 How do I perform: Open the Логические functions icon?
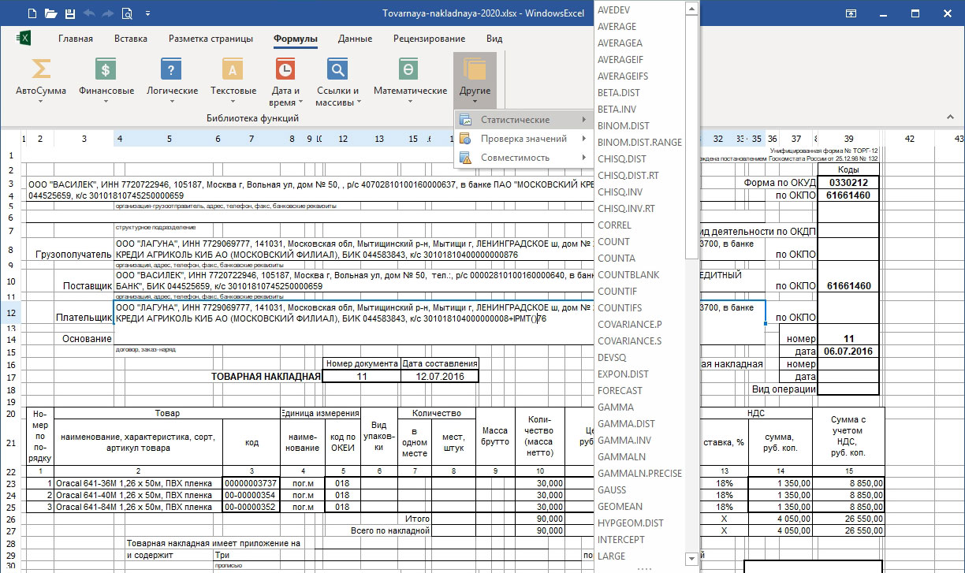point(172,69)
